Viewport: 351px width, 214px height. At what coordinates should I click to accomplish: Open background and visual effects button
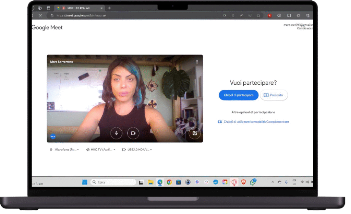pos(195,133)
